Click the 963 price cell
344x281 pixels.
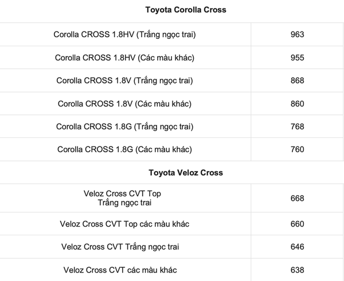[x=297, y=34]
